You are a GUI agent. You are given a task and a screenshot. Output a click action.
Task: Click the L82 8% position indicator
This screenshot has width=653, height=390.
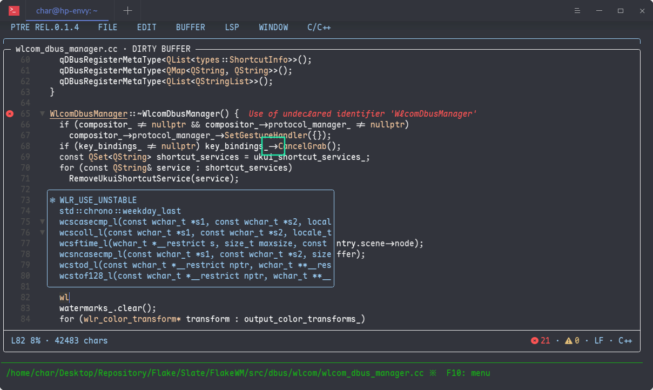pyautogui.click(x=26, y=341)
